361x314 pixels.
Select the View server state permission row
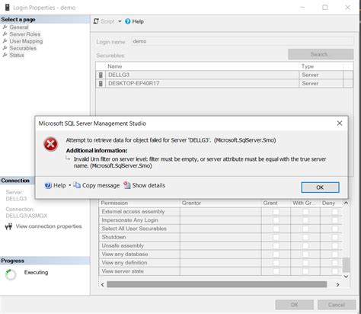220,271
